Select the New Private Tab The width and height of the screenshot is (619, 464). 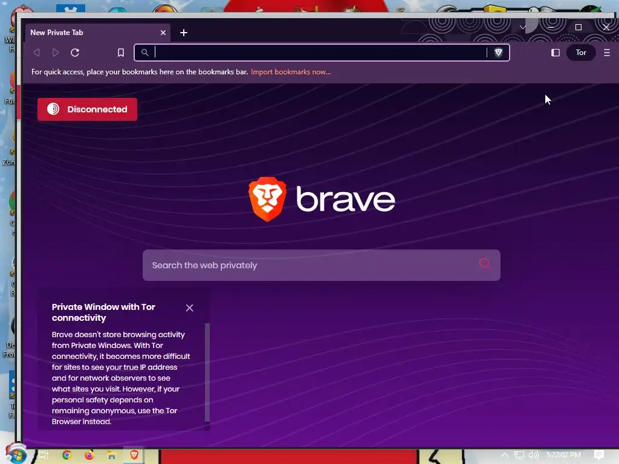coord(98,33)
